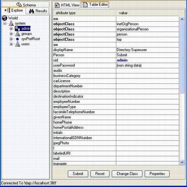This screenshot has width=187, height=187.
Task: Click the Submit button
Action: (78, 174)
